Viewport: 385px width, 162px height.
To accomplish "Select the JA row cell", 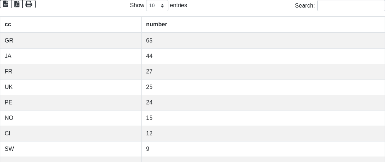I will click(71, 56).
